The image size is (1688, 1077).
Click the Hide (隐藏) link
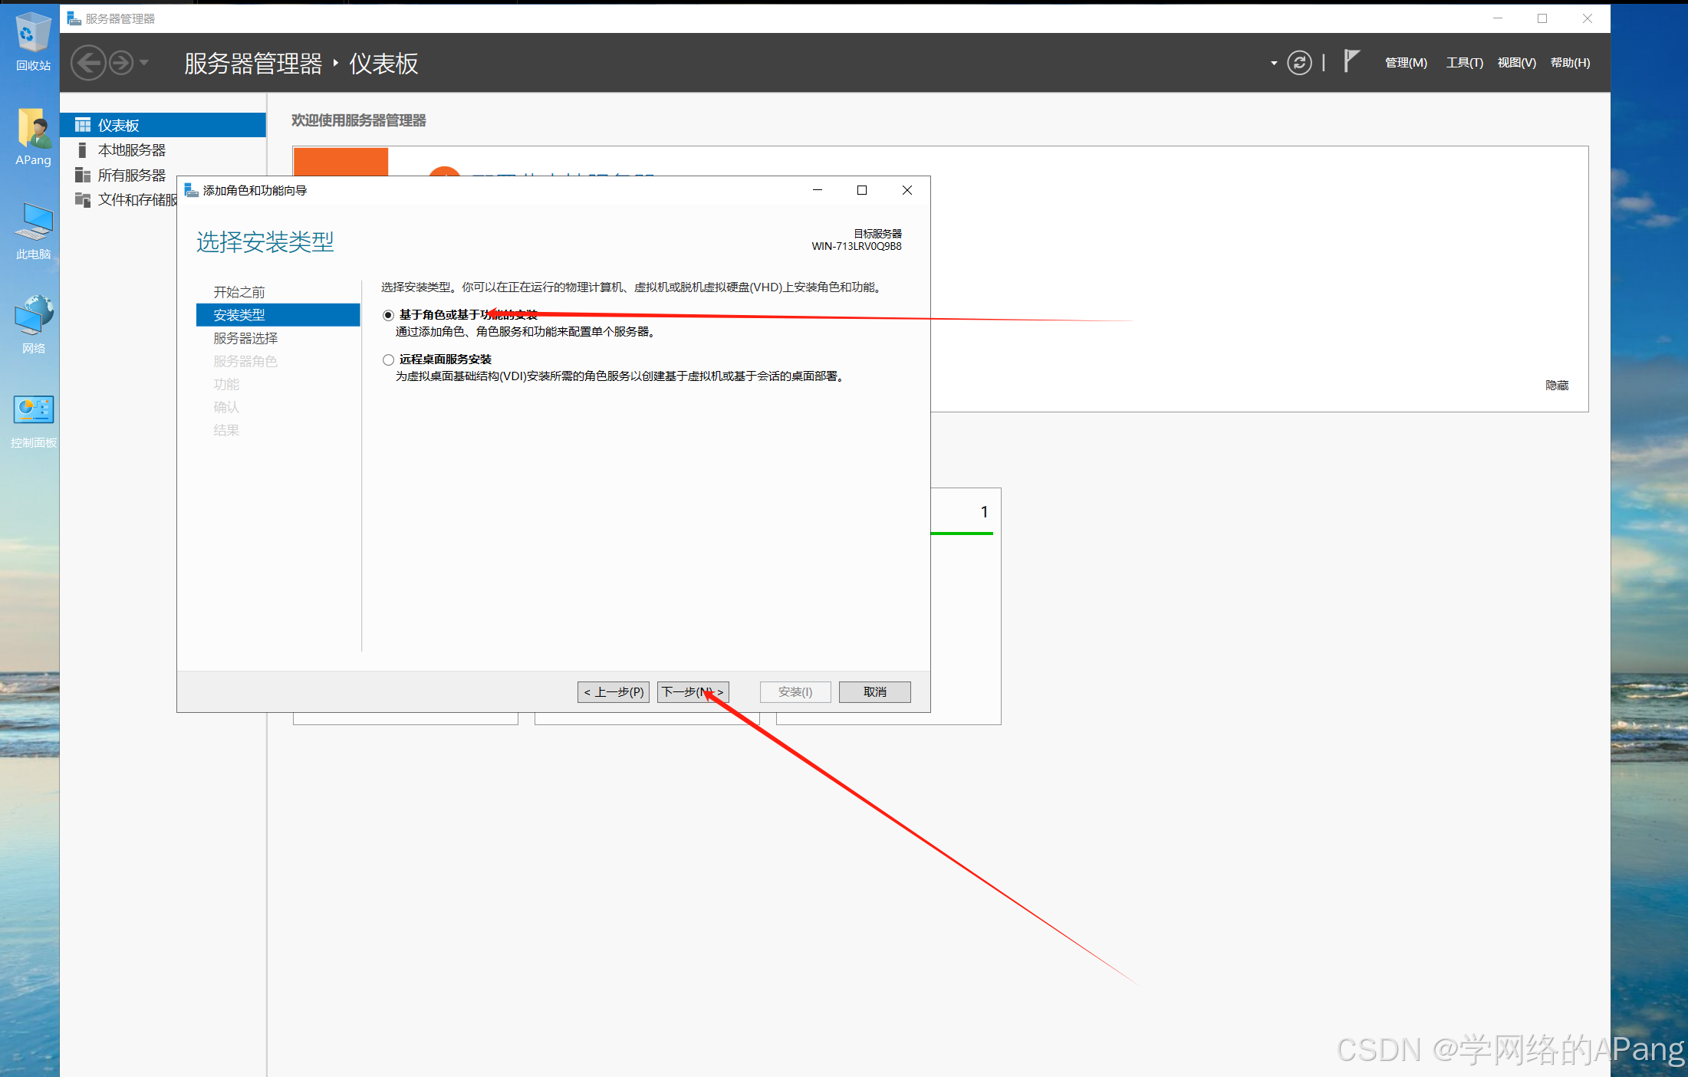[1556, 385]
